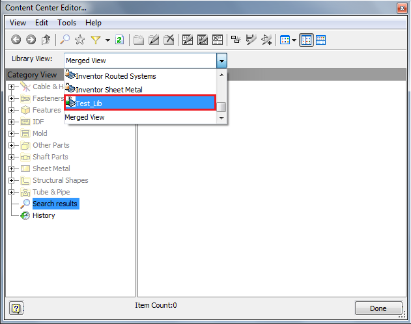This screenshot has height=324, width=411.
Task: Toggle the Table View panel button
Action: pos(321,40)
